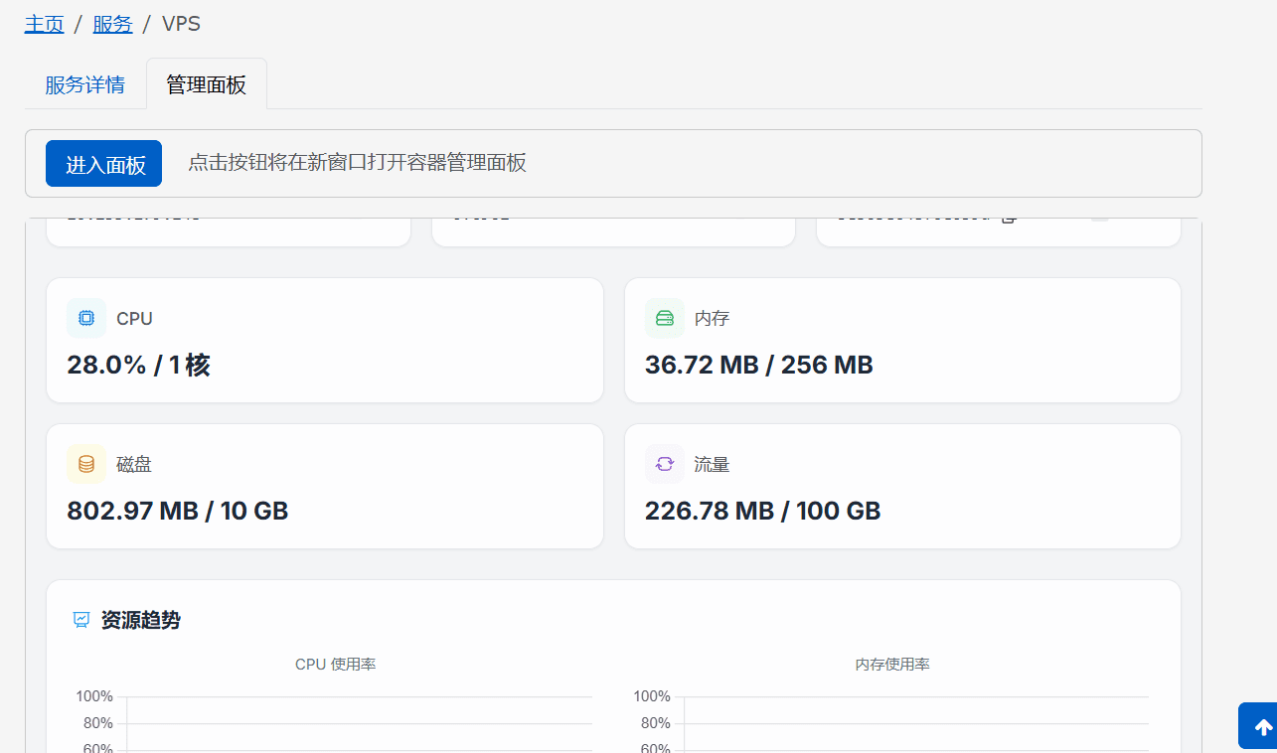Screen dimensions: 1277x753
Task: Click the green memory (内存) icon
Action: pyautogui.click(x=665, y=318)
